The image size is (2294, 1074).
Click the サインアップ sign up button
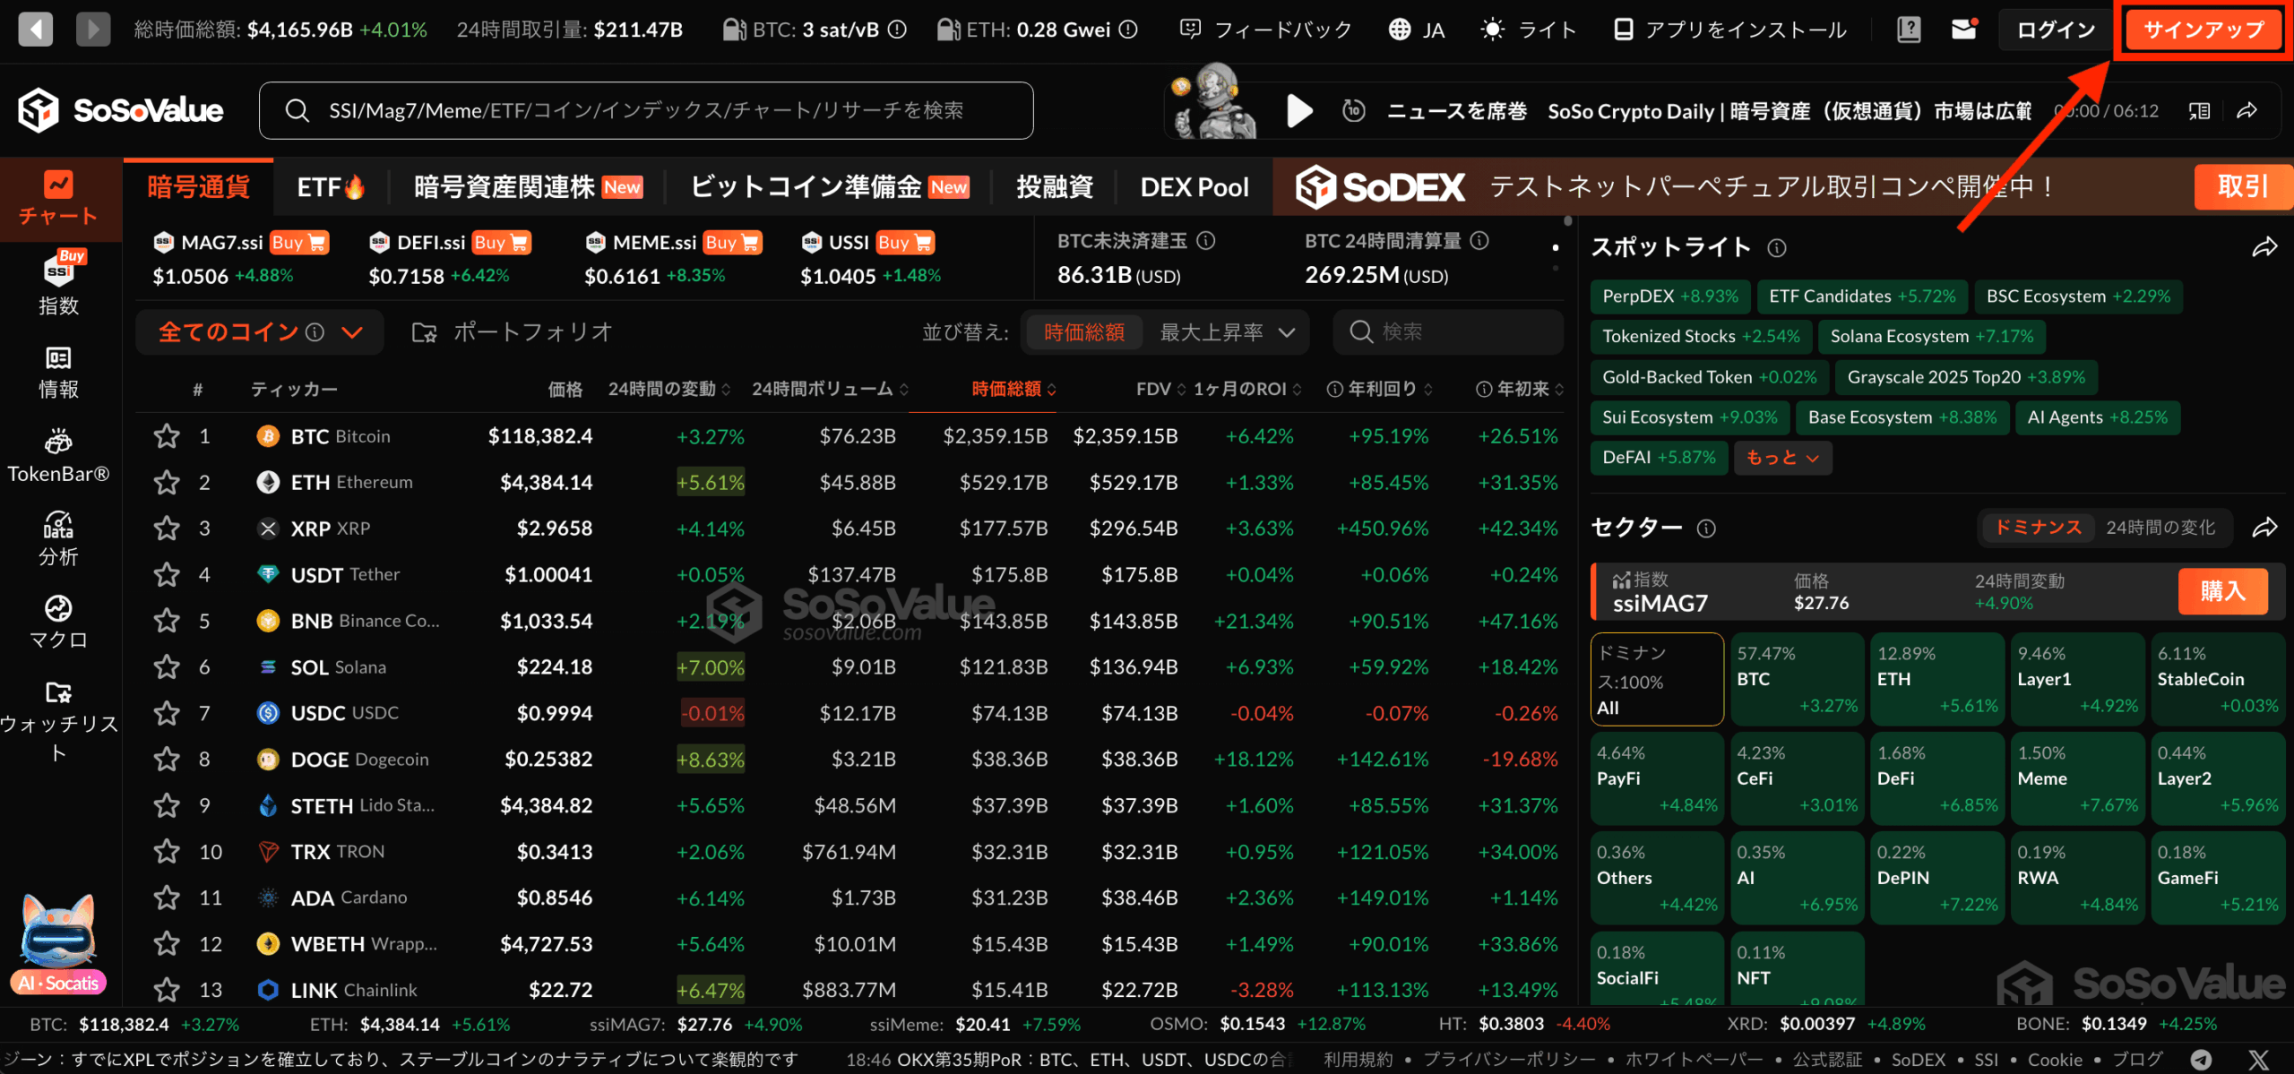point(2203,30)
